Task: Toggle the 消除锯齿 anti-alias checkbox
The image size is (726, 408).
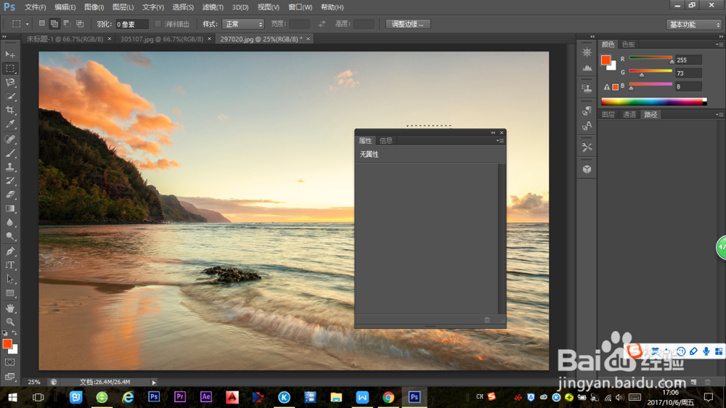Action: (158, 24)
